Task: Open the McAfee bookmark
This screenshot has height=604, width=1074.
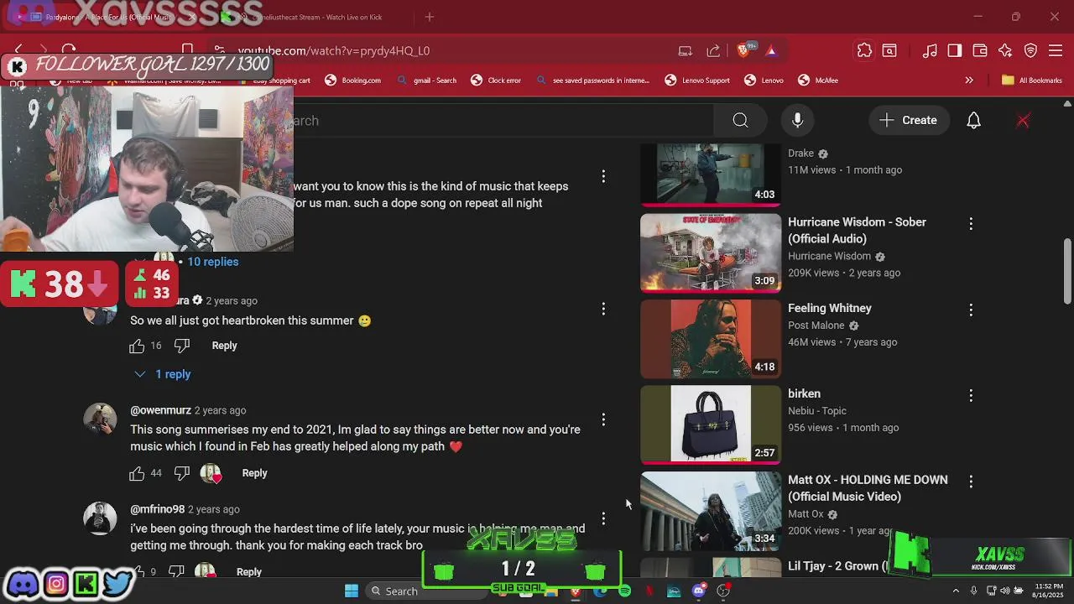Action: (x=818, y=81)
